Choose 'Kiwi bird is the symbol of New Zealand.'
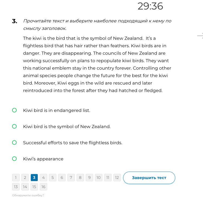 click(x=15, y=126)
